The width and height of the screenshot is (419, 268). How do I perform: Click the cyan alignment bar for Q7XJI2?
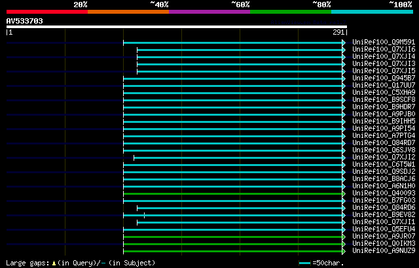238,158
